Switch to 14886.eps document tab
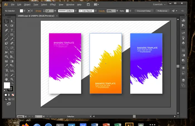The width and height of the screenshot is (195, 126). 36,16
